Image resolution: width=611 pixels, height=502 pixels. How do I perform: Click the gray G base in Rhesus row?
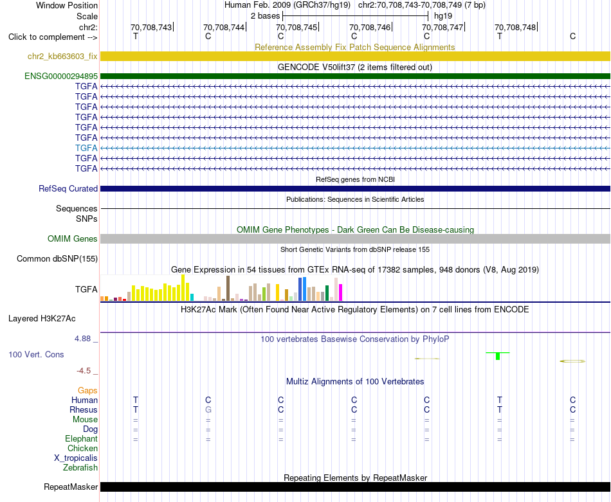point(208,409)
